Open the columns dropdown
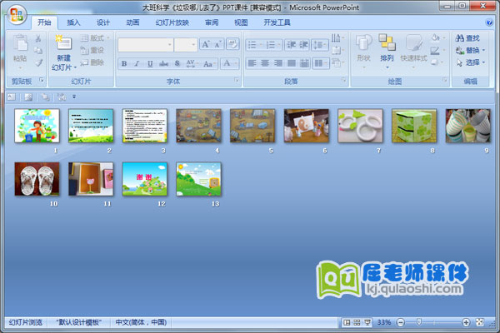The width and height of the screenshot is (500, 333). (321, 63)
